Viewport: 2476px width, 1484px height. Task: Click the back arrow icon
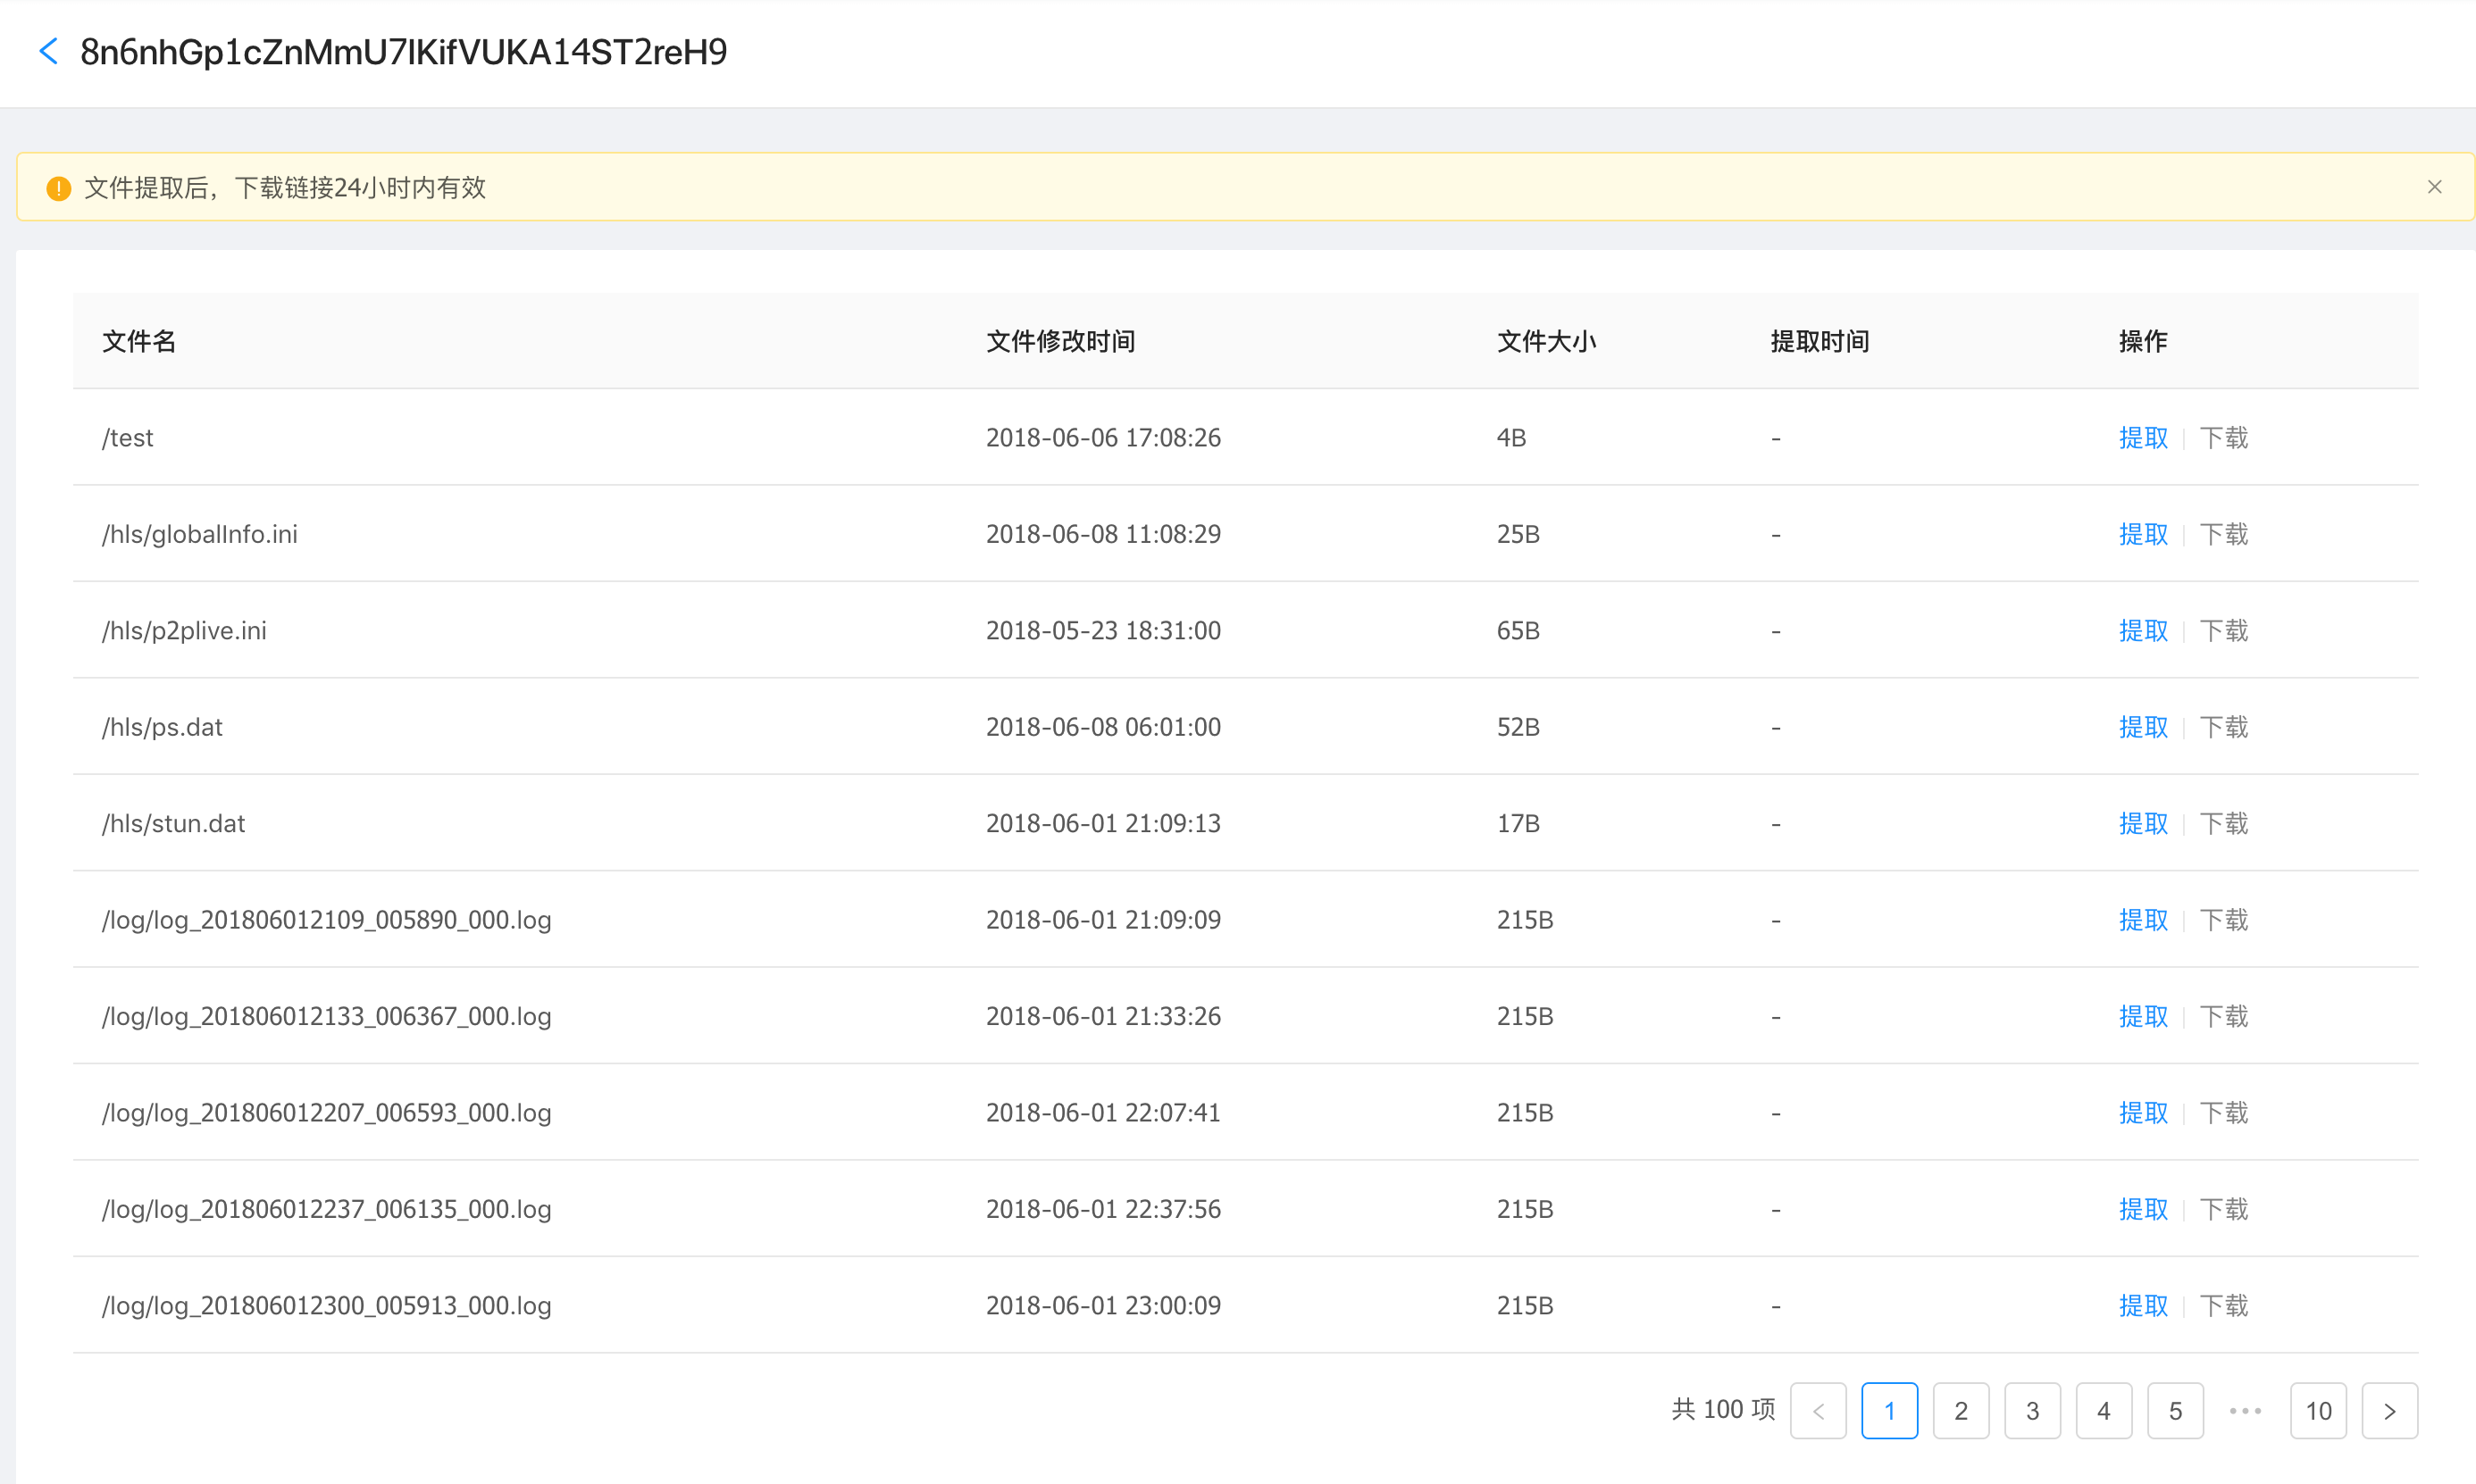pyautogui.click(x=48, y=51)
